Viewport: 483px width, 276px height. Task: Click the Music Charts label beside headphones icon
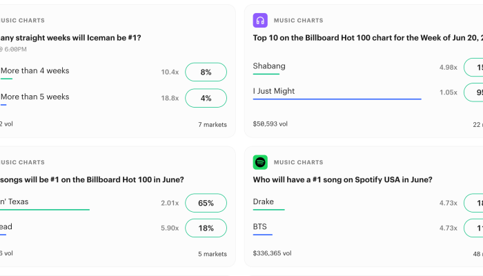click(298, 20)
